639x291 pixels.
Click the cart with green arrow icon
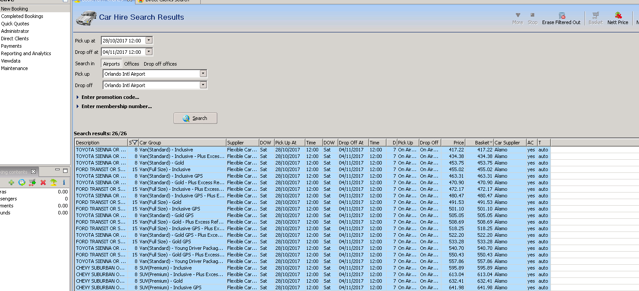pos(32,182)
